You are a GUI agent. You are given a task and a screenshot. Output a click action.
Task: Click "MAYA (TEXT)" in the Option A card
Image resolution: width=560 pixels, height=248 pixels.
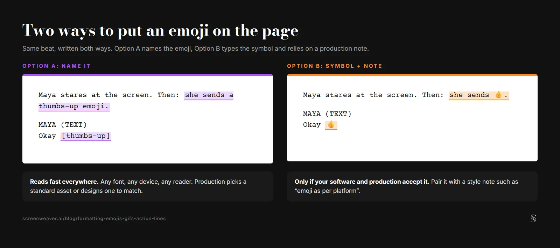pos(63,125)
